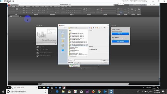Viewport: 167px width, 94px height.
Task: Click the scroll-right arrow of file list
Action: pos(87,56)
